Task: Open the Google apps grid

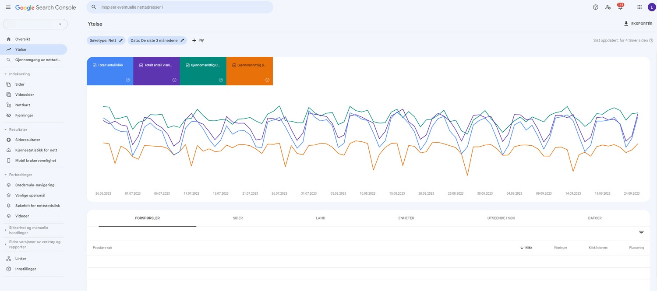Action: click(x=639, y=7)
